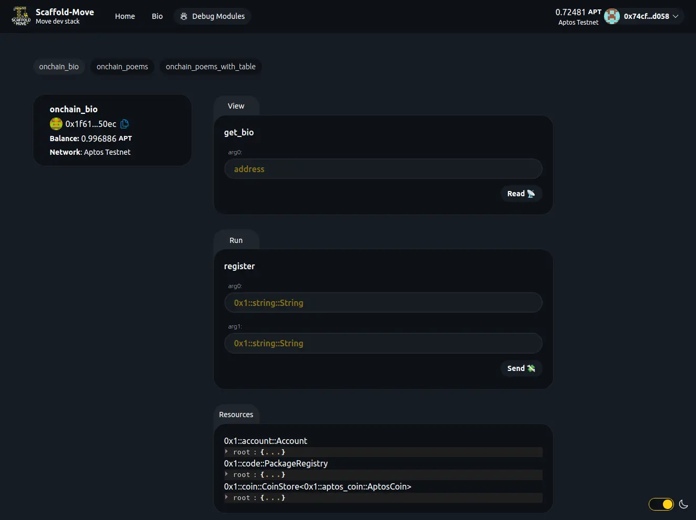
Task: Expand the CoinStore AptosCoin root node
Action: [227, 497]
